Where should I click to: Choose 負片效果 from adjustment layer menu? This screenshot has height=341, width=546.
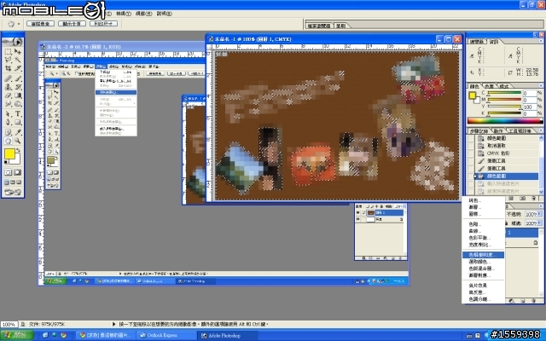tap(484, 286)
